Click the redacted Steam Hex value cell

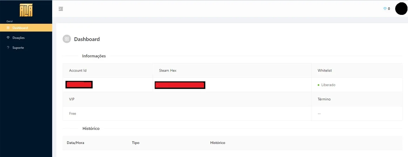tap(180, 85)
